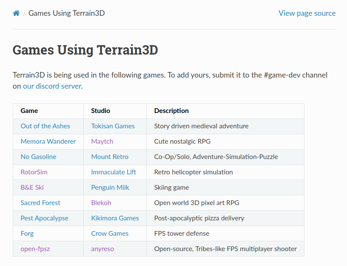Open the Pest Apocalypse game link

[x=45, y=218]
